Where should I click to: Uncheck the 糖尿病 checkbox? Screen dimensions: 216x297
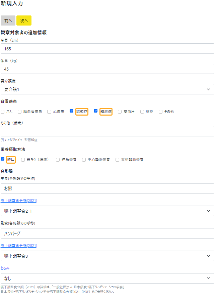coord(95,111)
